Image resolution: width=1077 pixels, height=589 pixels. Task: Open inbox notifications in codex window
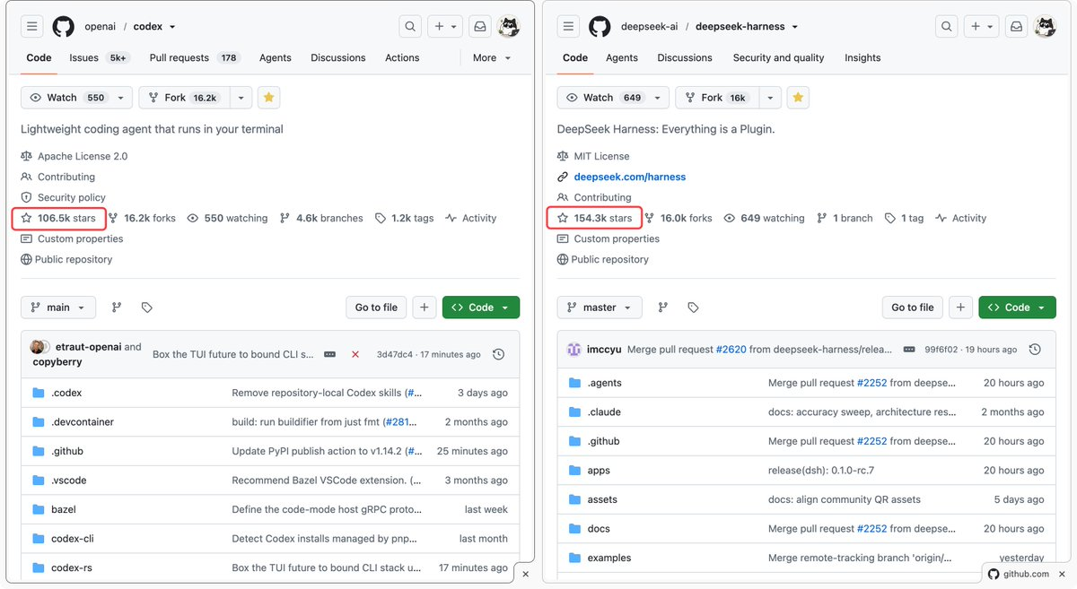pos(480,27)
